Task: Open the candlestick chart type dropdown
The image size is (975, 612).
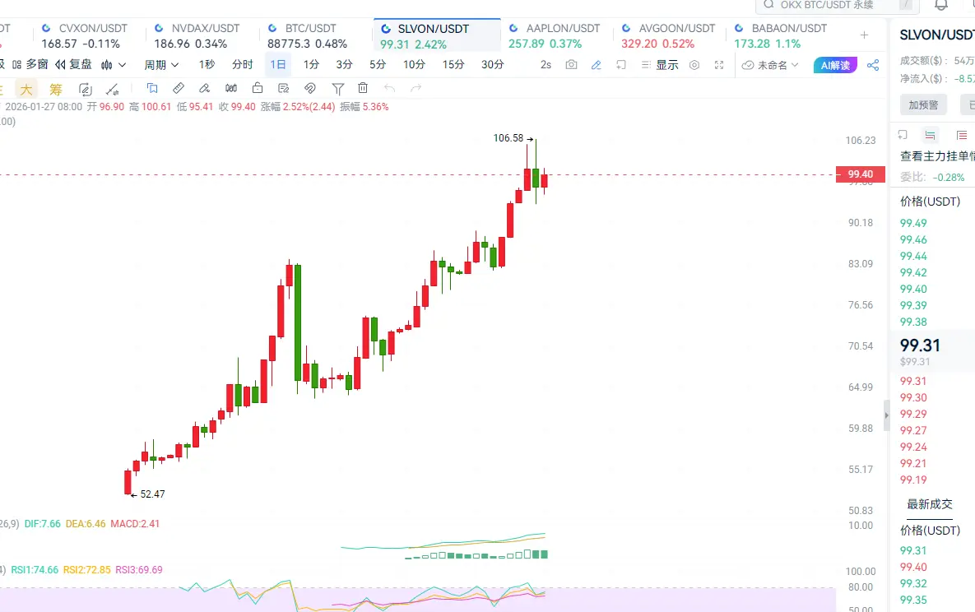Action: (x=114, y=65)
